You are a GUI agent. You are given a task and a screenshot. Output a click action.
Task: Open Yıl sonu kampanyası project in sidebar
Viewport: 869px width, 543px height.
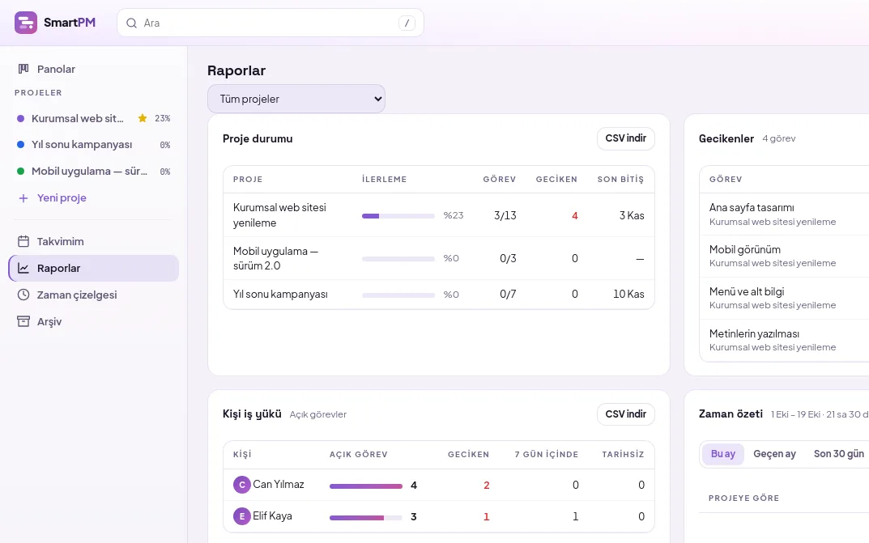[x=94, y=145]
